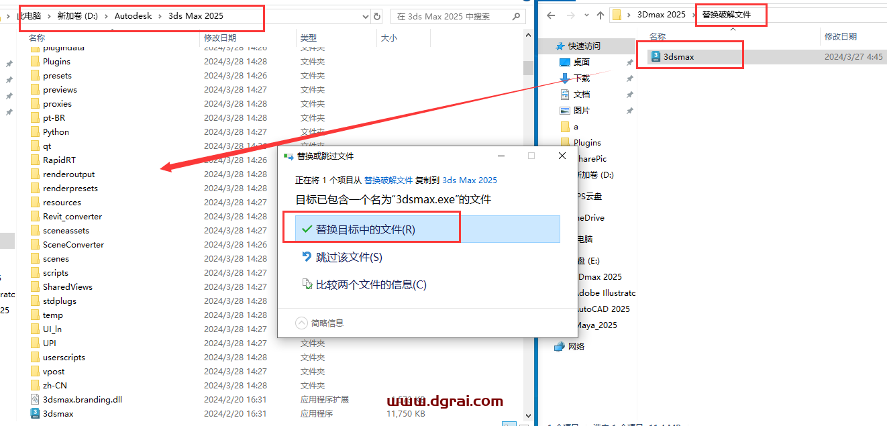This screenshot has height=426, width=887.
Task: Click the folder icon beside RapidRT
Action: tap(35, 160)
